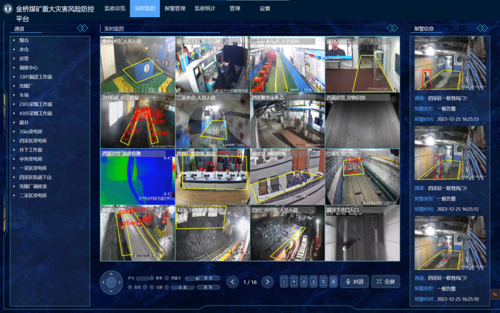The height and width of the screenshot is (313, 500).
Task: Expand the 调度中心 channel node
Action: [x=14, y=68]
